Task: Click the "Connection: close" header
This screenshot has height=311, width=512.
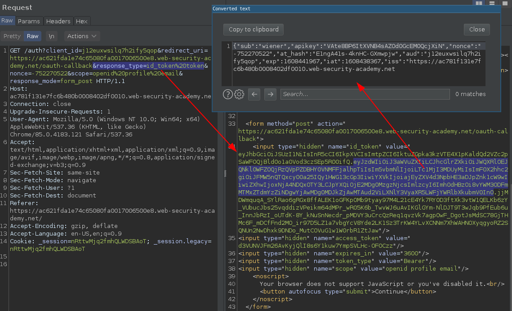Action: point(40,104)
